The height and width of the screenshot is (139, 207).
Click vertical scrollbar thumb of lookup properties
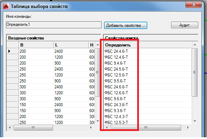point(194,72)
